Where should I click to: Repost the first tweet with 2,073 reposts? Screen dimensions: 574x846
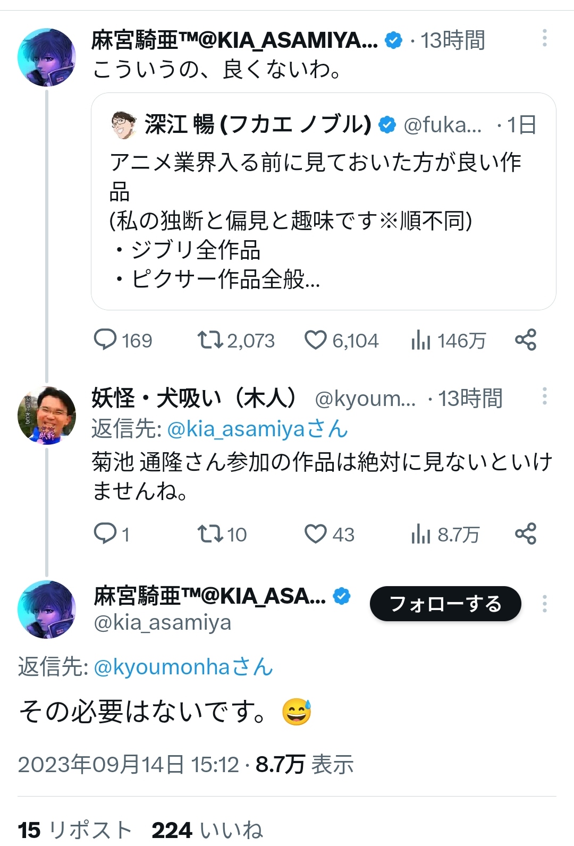[210, 340]
